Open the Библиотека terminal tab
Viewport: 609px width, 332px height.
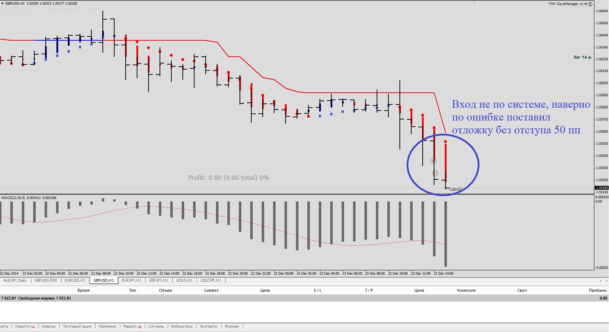tap(182, 326)
